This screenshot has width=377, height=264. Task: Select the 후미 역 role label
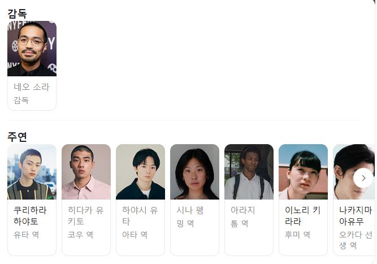pyautogui.click(x=297, y=235)
